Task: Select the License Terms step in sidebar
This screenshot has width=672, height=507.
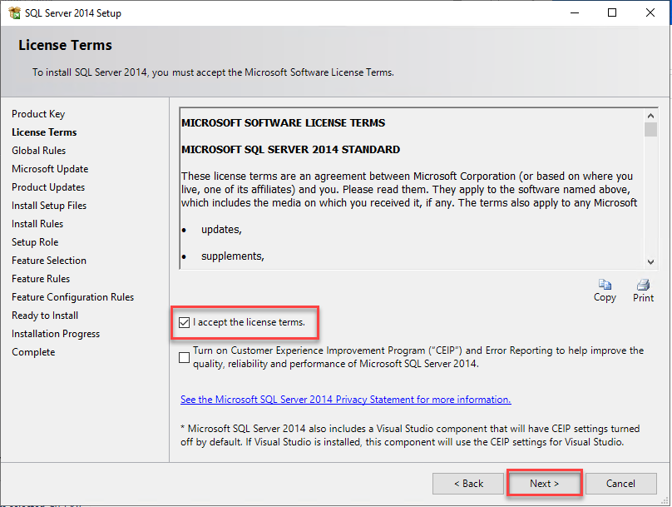Action: pyautogui.click(x=44, y=132)
